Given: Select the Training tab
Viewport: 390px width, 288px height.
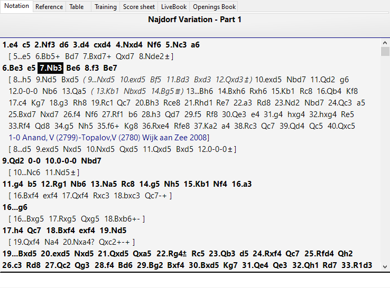Looking at the screenshot, I should pos(106,7).
